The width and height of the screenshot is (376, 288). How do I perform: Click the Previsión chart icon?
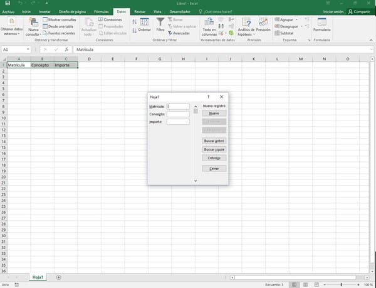pos(263,25)
